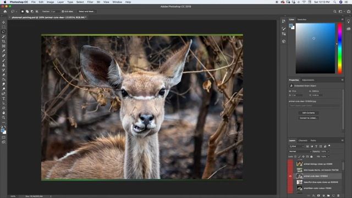The image size is (352, 198).
Task: Open the Color panel flyout menu
Action: coord(342,20)
